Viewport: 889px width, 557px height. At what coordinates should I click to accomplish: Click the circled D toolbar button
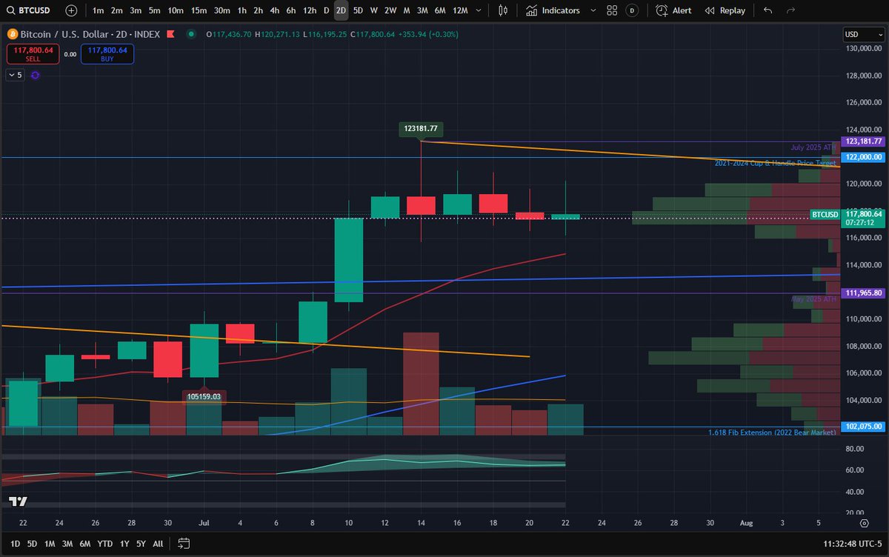tap(631, 10)
